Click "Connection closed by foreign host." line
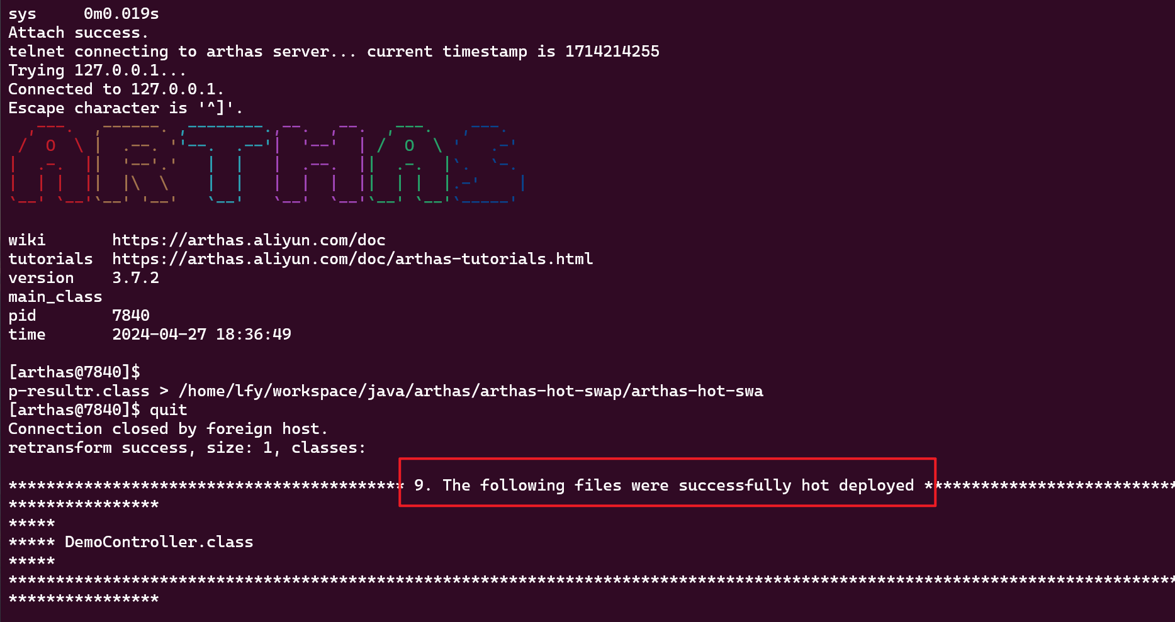The height and width of the screenshot is (622, 1175). tap(168, 429)
